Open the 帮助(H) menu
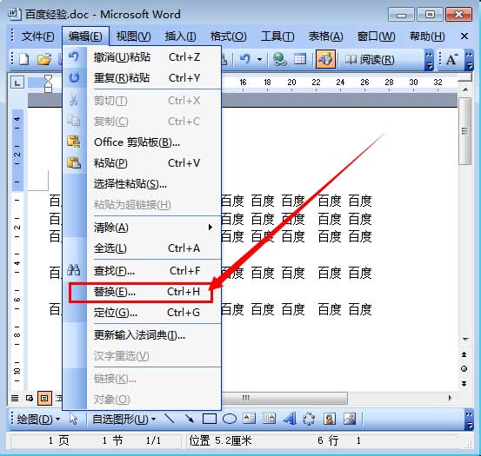The height and width of the screenshot is (456, 481). point(427,36)
